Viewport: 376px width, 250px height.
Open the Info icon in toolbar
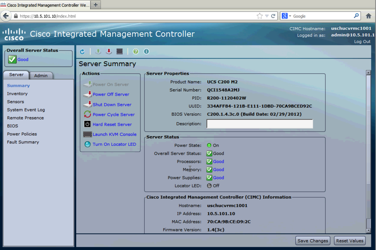[146, 51]
